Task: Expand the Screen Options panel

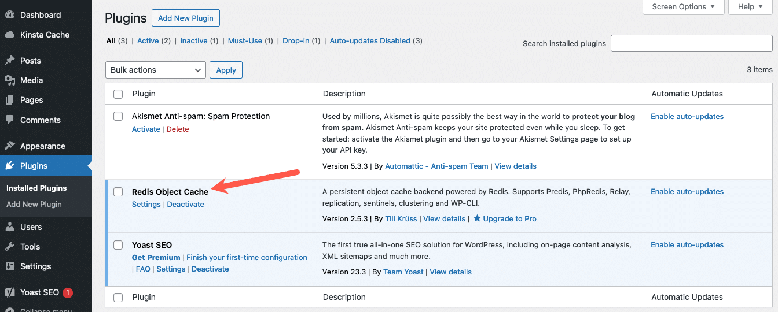Action: point(684,7)
